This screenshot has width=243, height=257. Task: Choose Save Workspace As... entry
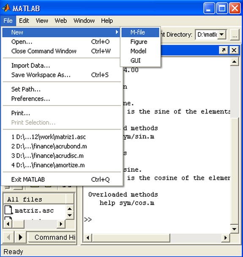(61, 75)
